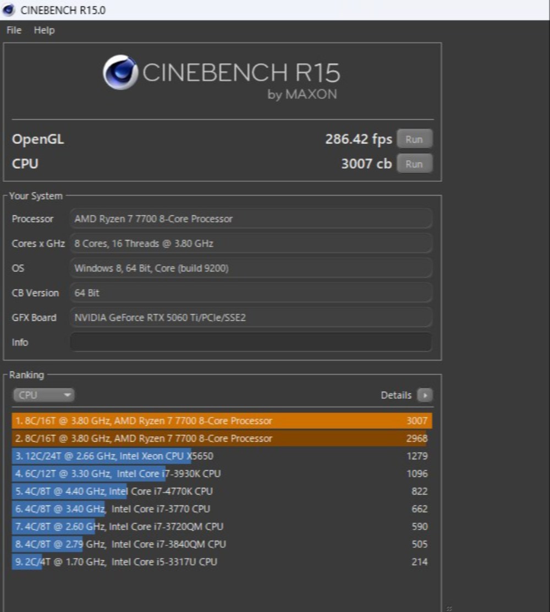
Task: Select the Intel Core i5-3317U ranking row
Action: pyautogui.click(x=222, y=561)
